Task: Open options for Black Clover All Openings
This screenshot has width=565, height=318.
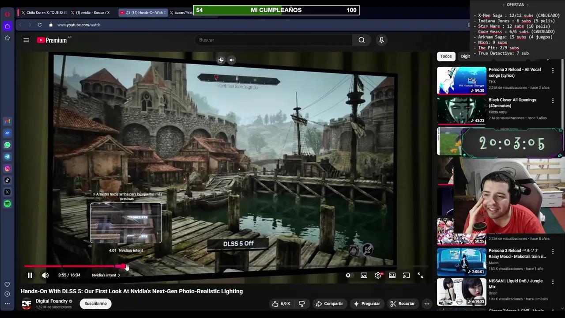Action: click(x=553, y=101)
